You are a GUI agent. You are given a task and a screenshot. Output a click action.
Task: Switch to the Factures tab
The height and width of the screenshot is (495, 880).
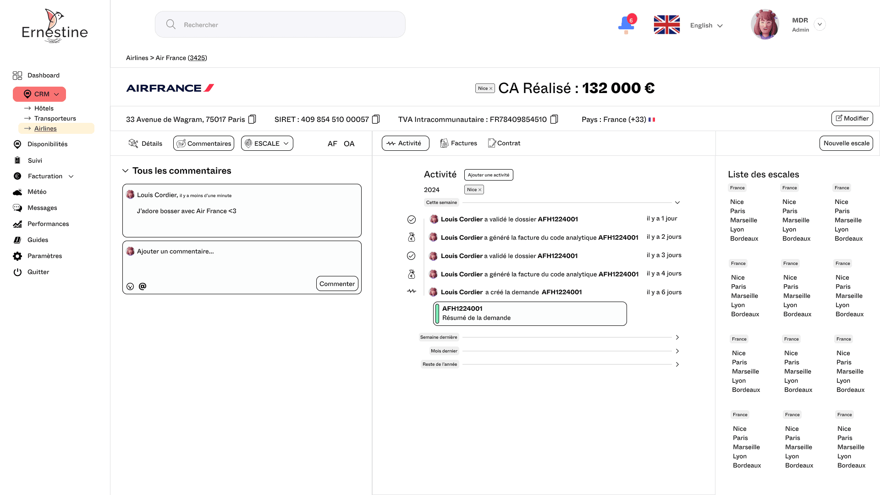pyautogui.click(x=459, y=143)
